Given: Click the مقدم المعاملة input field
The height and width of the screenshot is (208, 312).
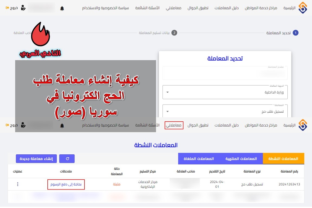Looking at the screenshot, I should tap(225, 73).
